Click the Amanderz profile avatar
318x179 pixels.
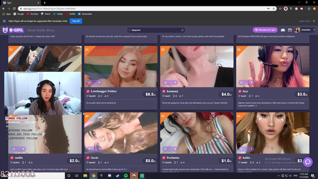click(297, 30)
